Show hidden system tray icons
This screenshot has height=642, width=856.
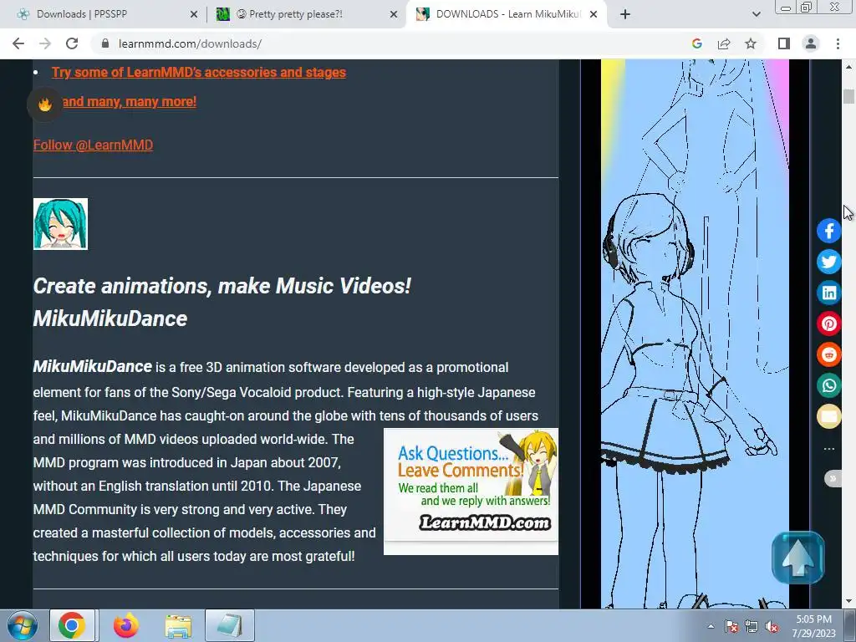pyautogui.click(x=711, y=626)
